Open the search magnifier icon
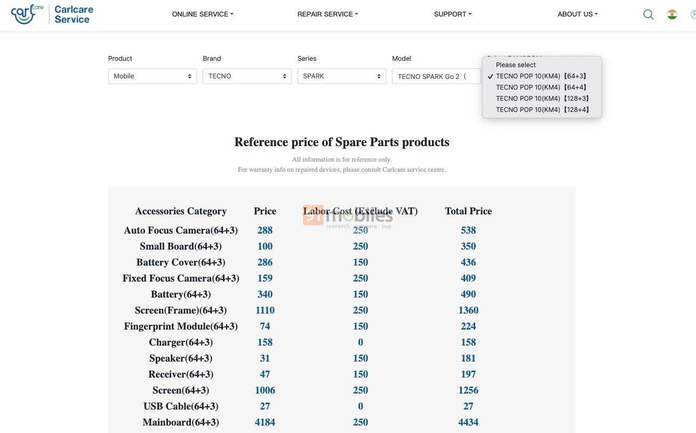Viewport: 696px width, 433px height. point(649,14)
